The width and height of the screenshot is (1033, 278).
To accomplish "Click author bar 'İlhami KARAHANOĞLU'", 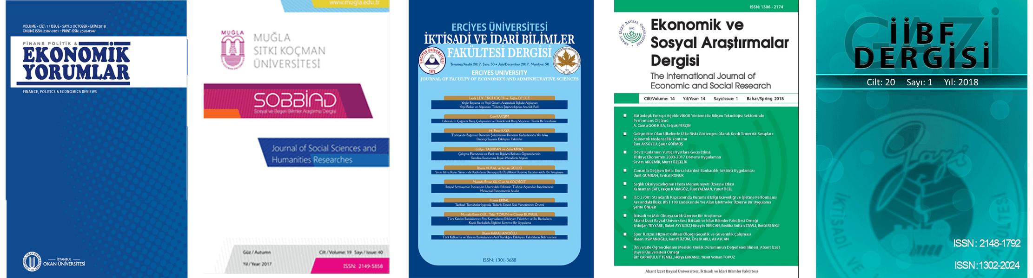I will point(499,233).
